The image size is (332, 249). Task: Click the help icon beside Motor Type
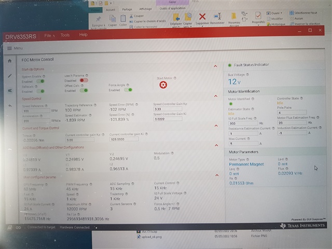(247, 159)
